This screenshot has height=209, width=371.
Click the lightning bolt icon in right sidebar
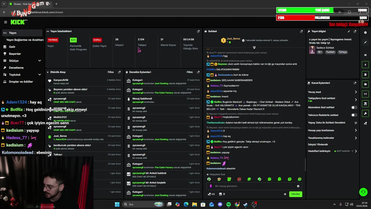click(x=365, y=65)
